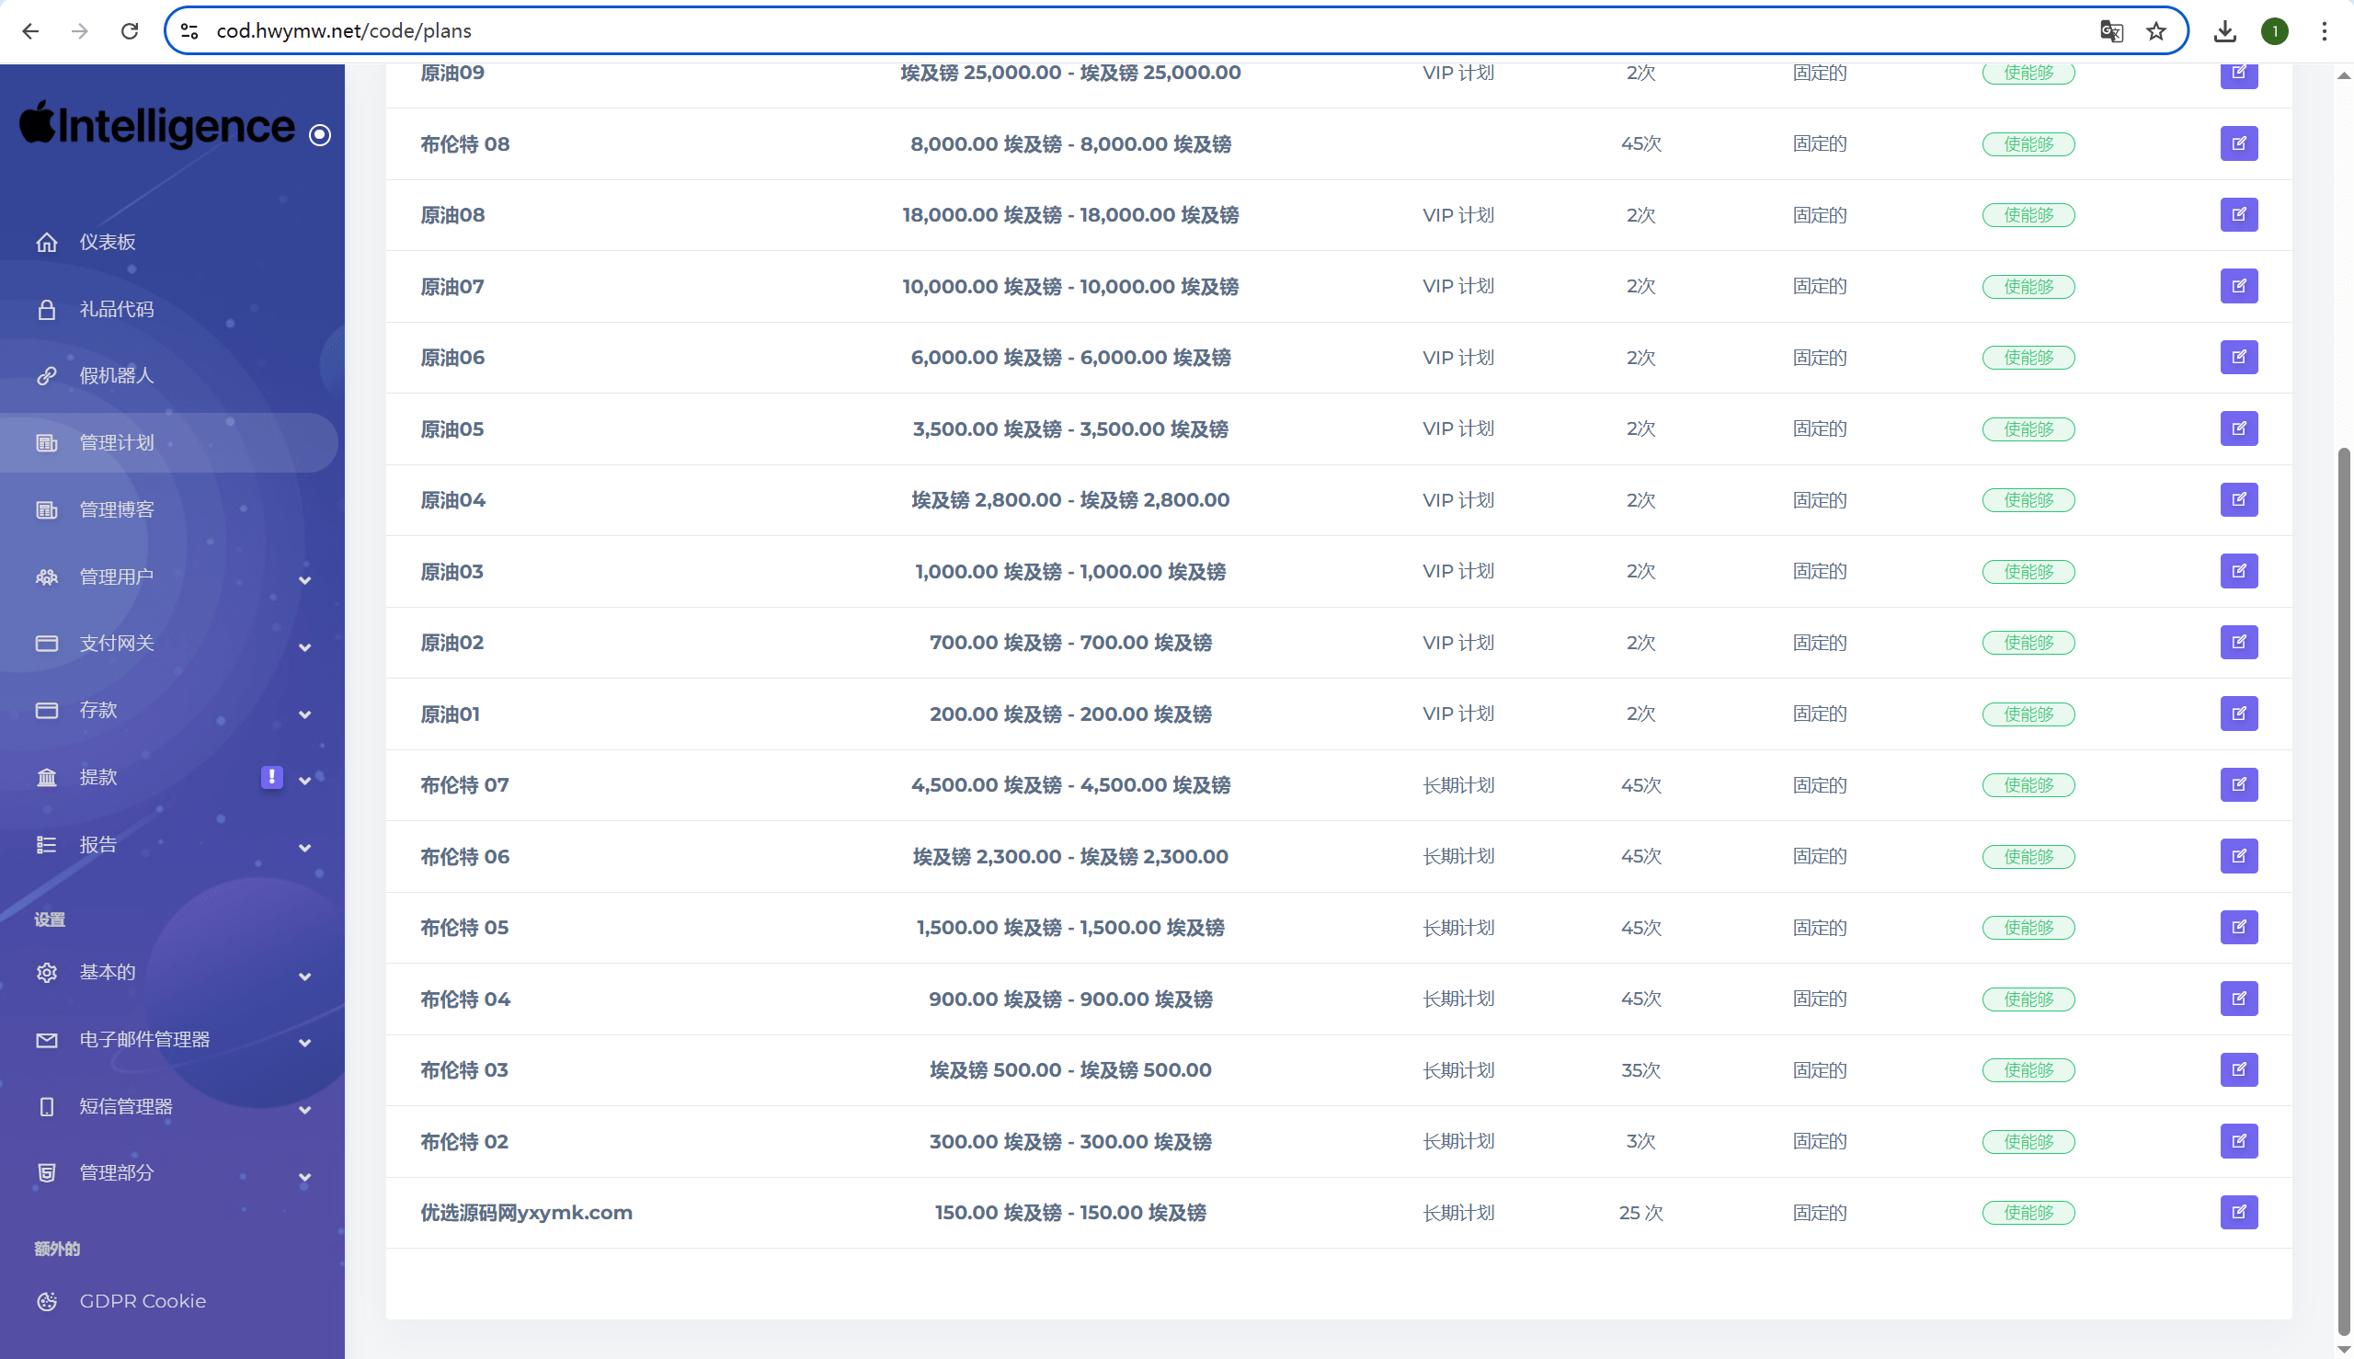Image resolution: width=2354 pixels, height=1359 pixels.
Task: Open browser downloads icon
Action: tap(2224, 30)
